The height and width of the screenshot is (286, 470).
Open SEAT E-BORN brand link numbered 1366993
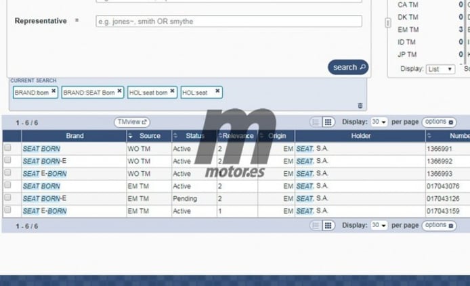45,174
